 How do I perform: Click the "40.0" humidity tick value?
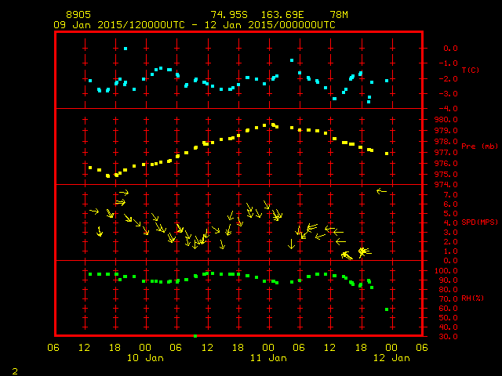coord(448,327)
